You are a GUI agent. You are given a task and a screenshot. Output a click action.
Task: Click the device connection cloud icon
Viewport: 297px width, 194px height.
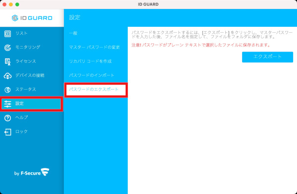point(7,76)
